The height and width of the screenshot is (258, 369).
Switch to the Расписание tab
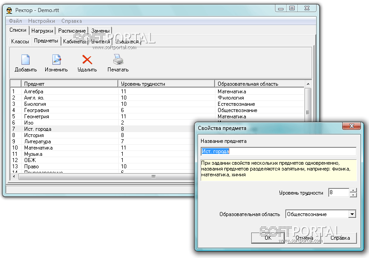(72, 31)
